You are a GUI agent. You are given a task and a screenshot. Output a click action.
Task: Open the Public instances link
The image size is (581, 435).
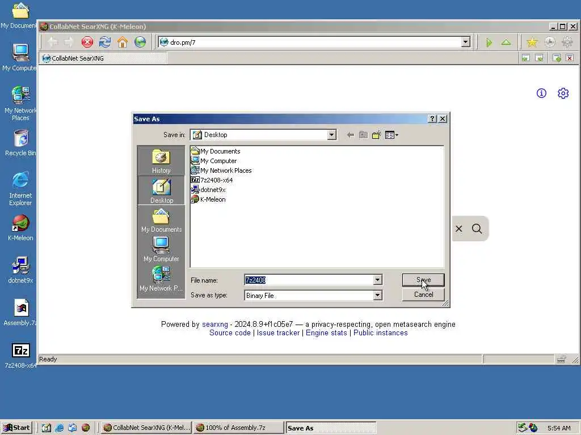point(381,333)
